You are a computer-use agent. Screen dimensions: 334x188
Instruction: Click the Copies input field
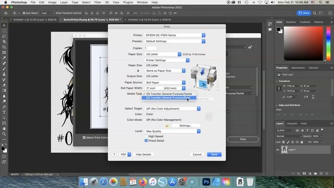(x=151, y=48)
